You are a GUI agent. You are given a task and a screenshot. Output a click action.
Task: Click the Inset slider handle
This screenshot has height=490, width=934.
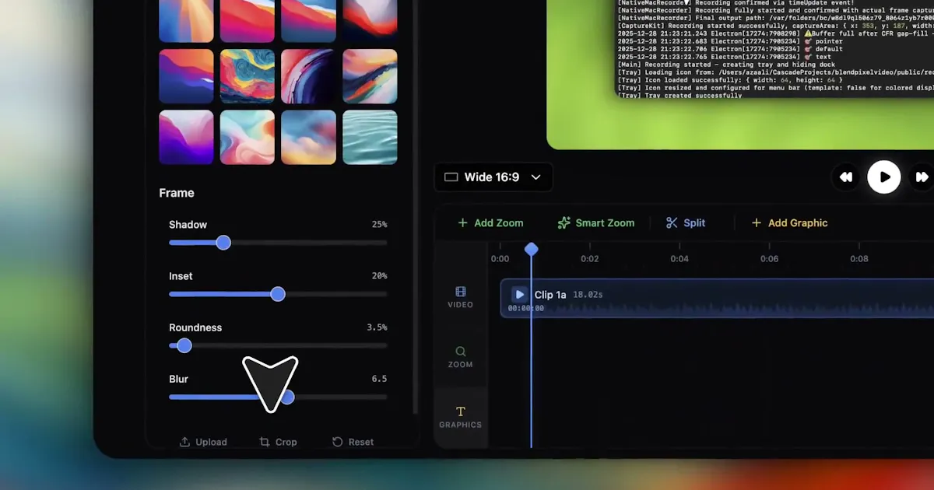click(278, 294)
